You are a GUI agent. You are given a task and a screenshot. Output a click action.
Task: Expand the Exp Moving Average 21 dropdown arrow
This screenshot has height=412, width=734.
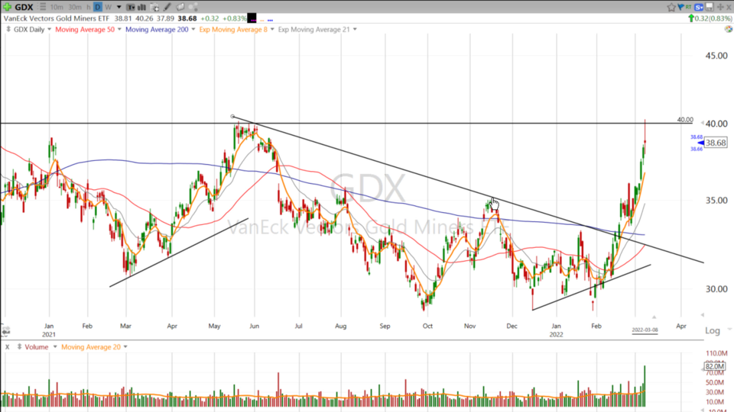pyautogui.click(x=355, y=29)
